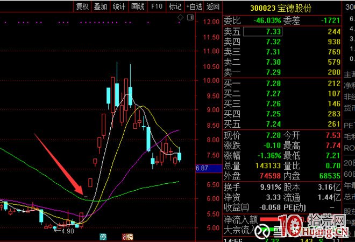Click the 委差 value -1721
This screenshot has width=355, height=242.
click(x=331, y=20)
